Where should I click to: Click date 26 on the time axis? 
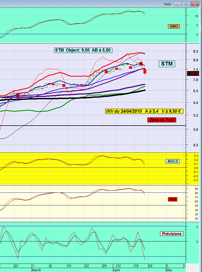click(150, 266)
